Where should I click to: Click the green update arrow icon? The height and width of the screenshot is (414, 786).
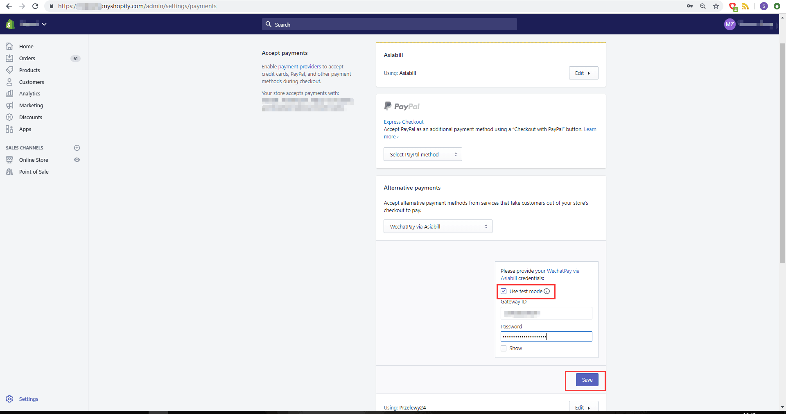point(777,6)
